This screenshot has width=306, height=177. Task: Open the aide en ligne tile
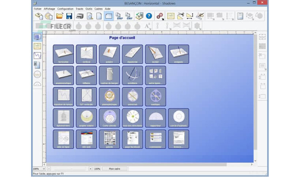pos(63,139)
